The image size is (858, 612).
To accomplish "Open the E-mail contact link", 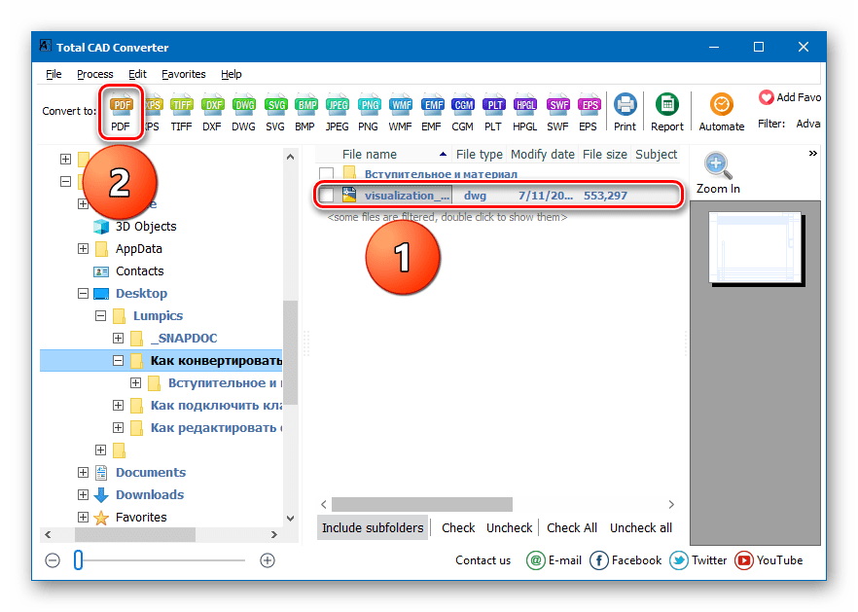I will click(x=554, y=560).
